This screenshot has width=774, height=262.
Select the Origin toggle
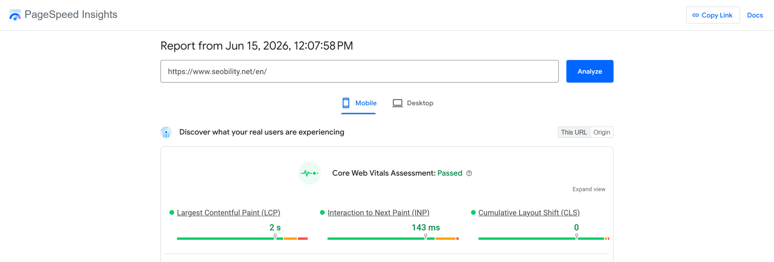602,132
